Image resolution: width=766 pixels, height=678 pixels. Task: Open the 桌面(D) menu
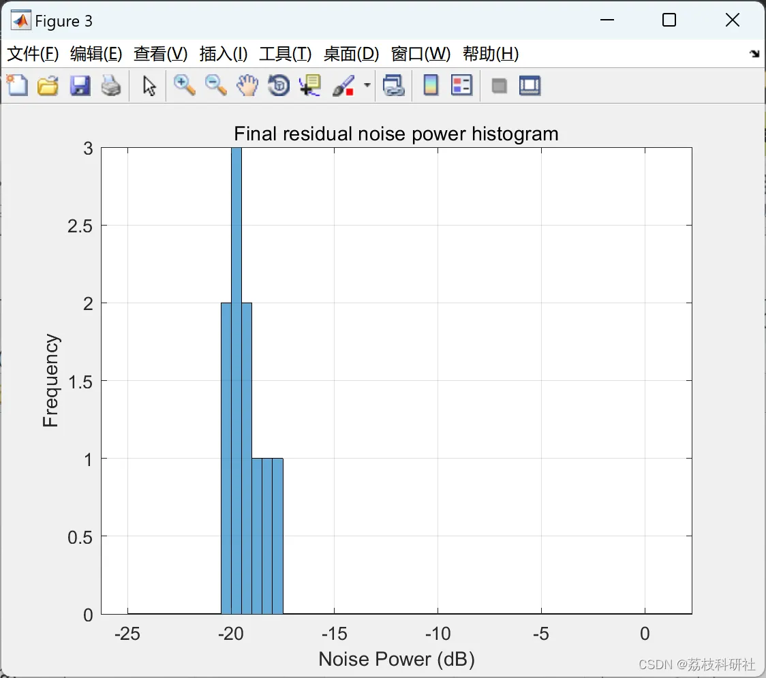(x=351, y=54)
